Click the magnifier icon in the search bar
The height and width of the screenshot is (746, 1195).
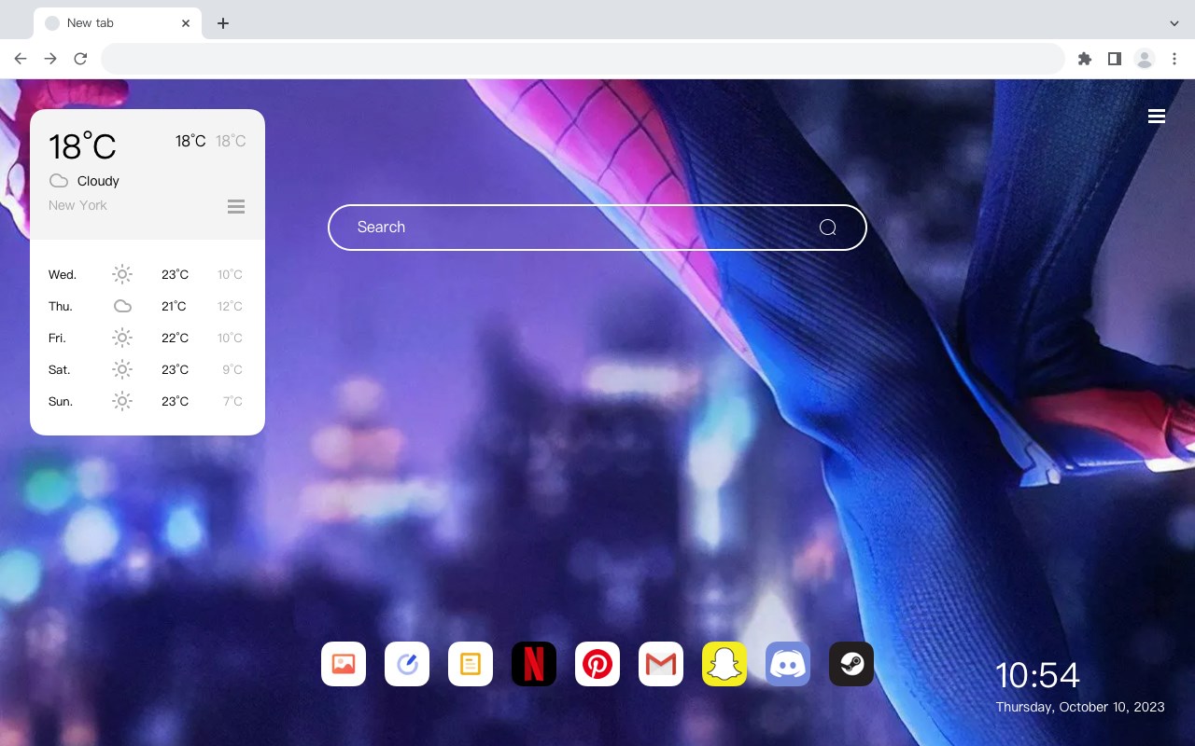click(827, 228)
